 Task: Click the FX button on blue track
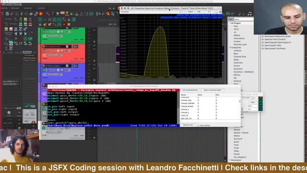75,66
